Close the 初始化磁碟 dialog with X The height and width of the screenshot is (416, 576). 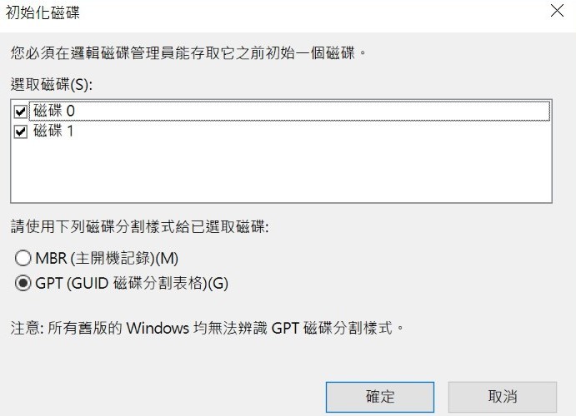coord(557,11)
